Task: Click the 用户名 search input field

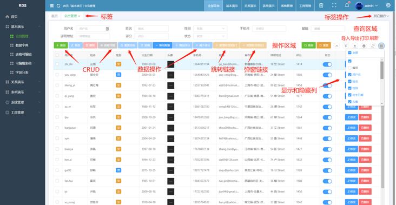Action: [93, 29]
